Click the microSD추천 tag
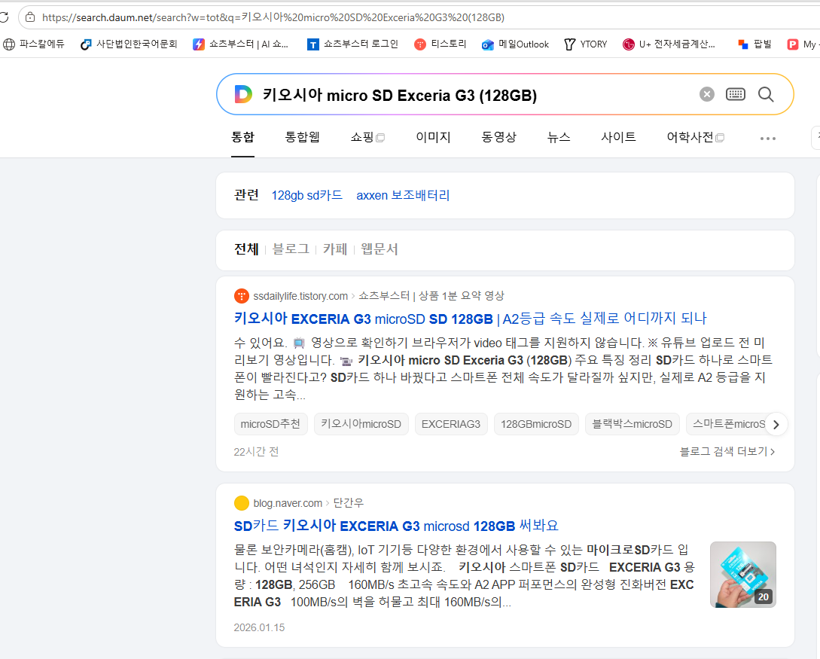 [270, 424]
